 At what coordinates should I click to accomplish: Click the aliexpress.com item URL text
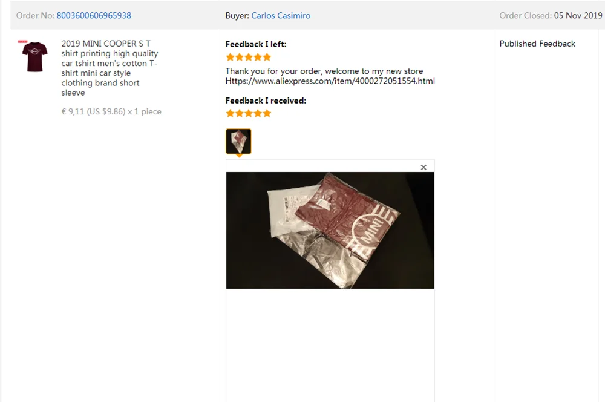coord(330,81)
